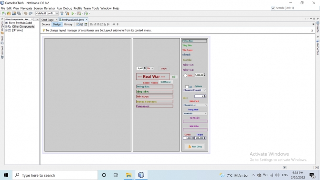Open File Explorer from the taskbar
Screen dimensions: 320x180
128,175
